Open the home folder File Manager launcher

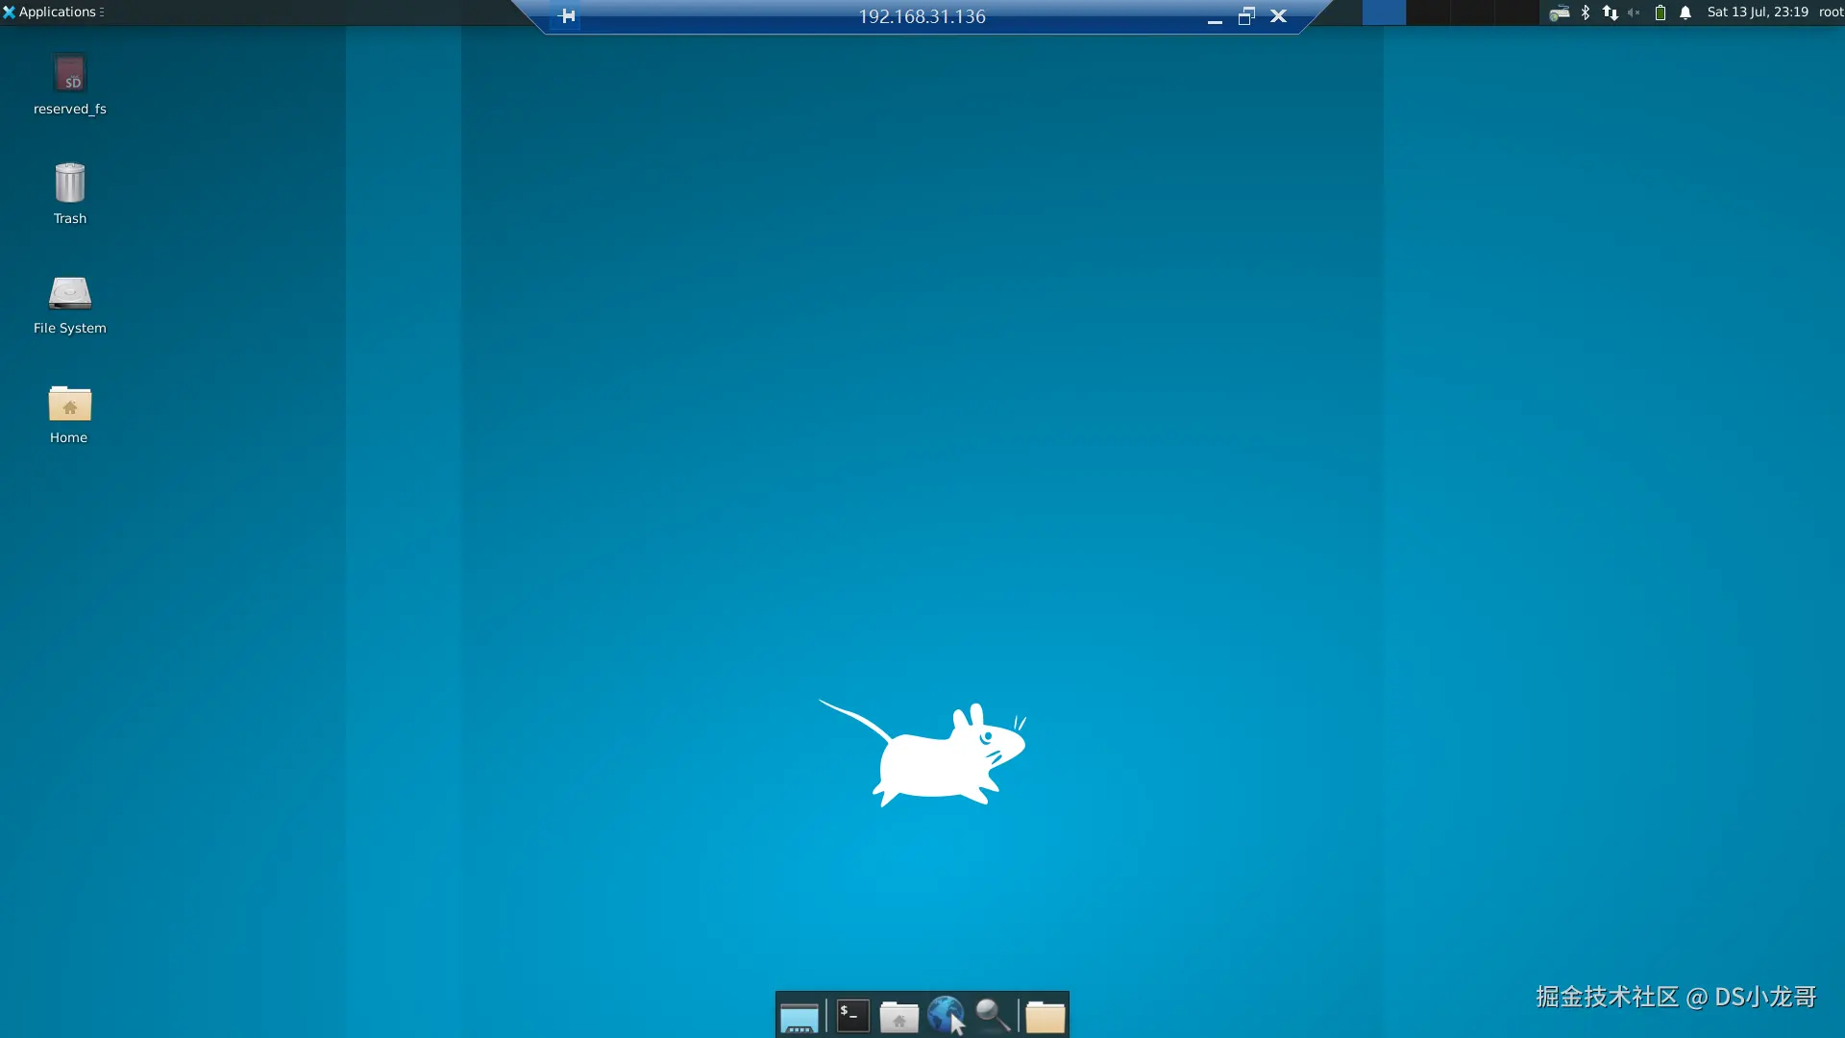(x=898, y=1017)
